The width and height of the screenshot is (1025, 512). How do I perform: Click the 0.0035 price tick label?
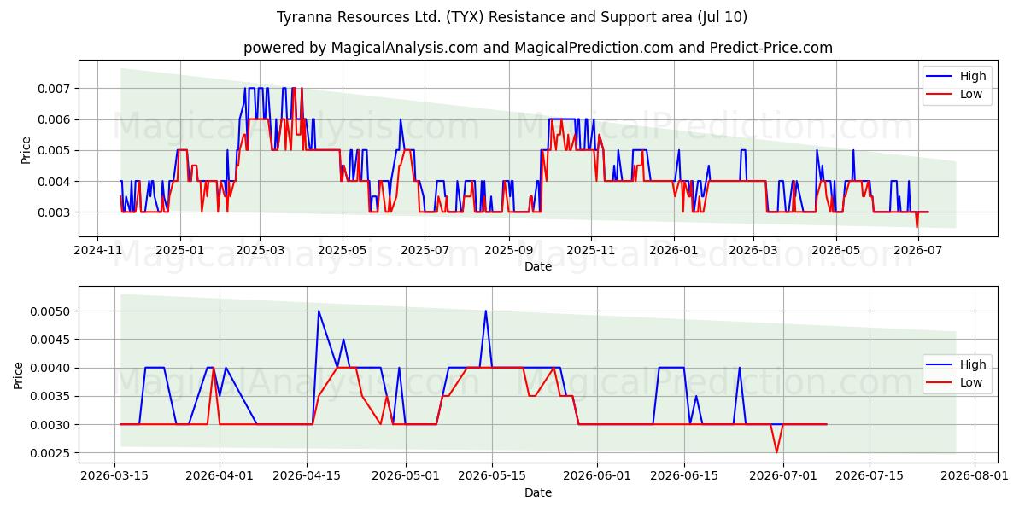coord(52,397)
